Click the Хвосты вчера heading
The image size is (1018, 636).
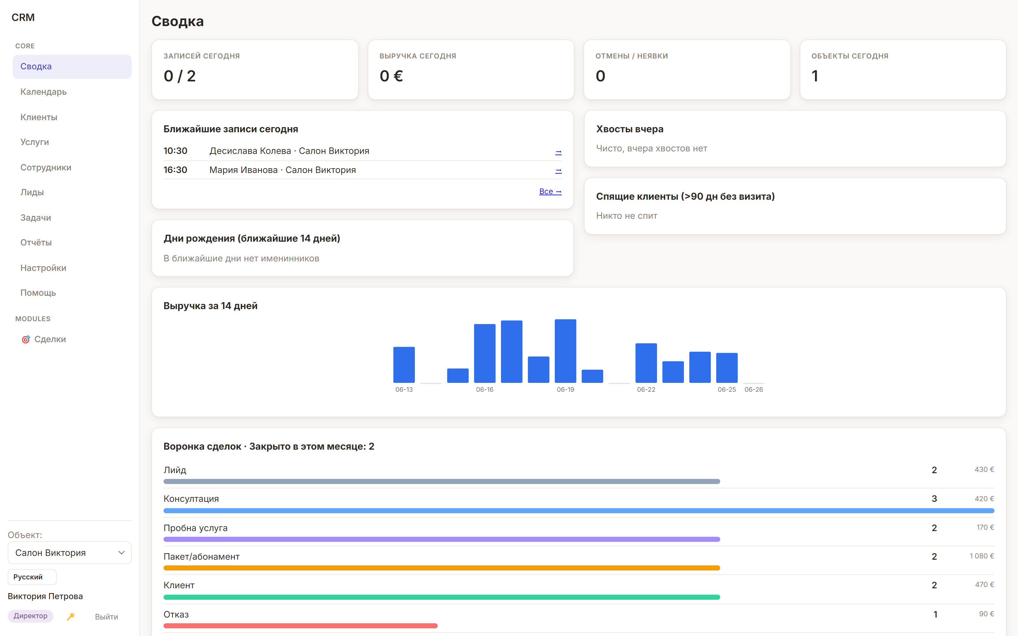click(x=630, y=129)
